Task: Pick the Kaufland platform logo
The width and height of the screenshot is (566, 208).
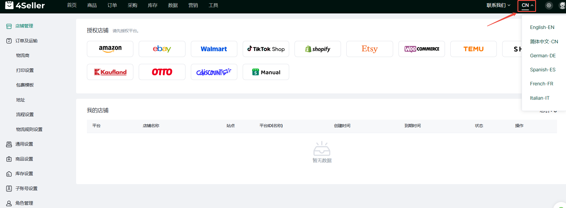Action: (110, 72)
